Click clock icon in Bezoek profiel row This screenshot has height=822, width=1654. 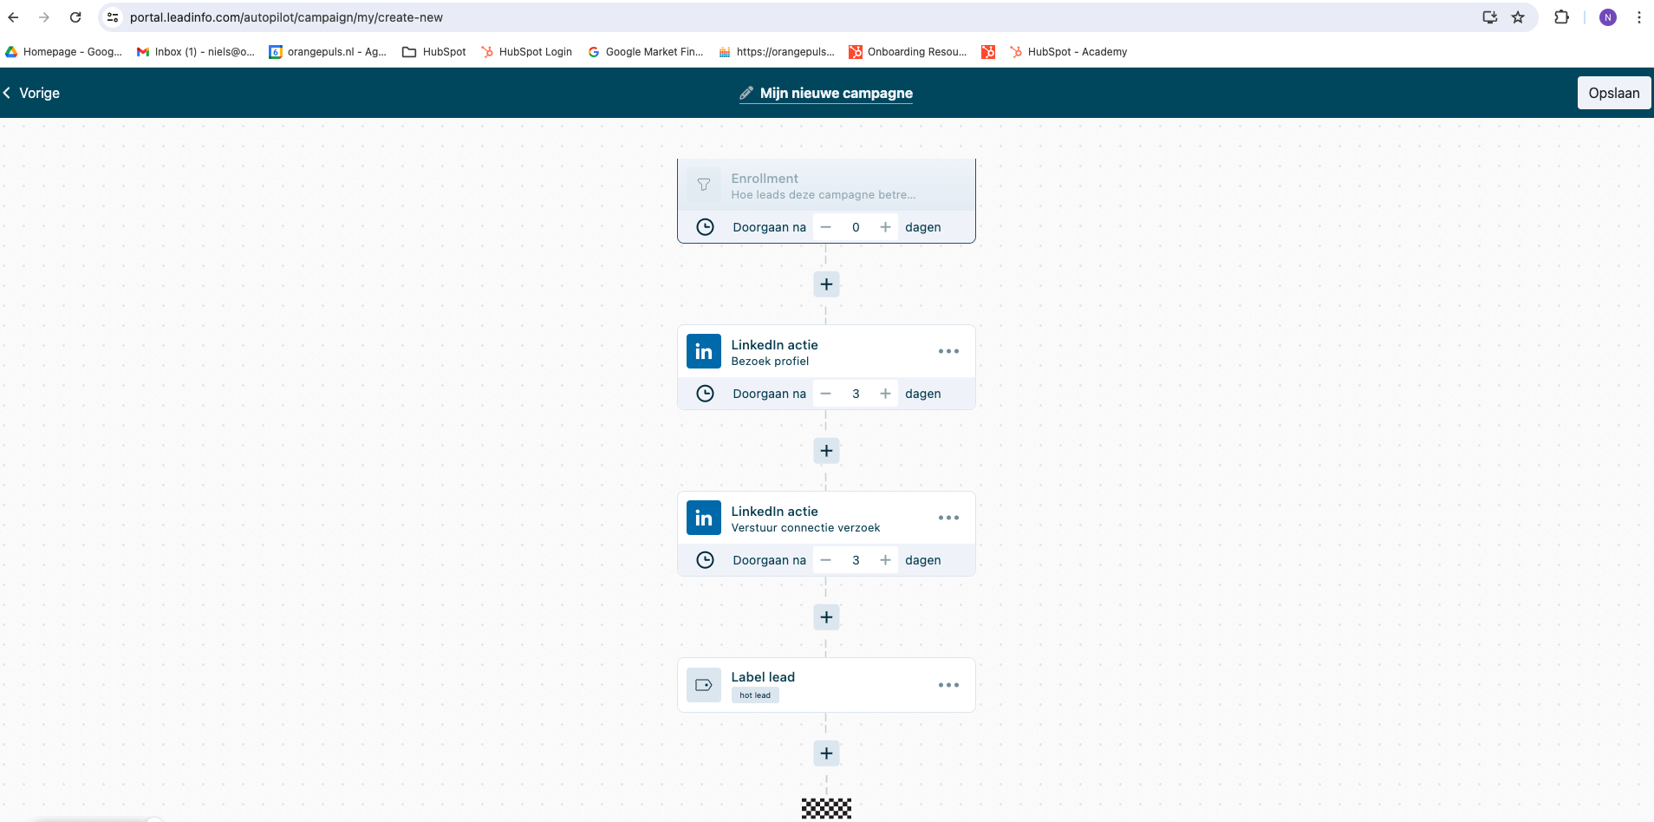(x=706, y=394)
